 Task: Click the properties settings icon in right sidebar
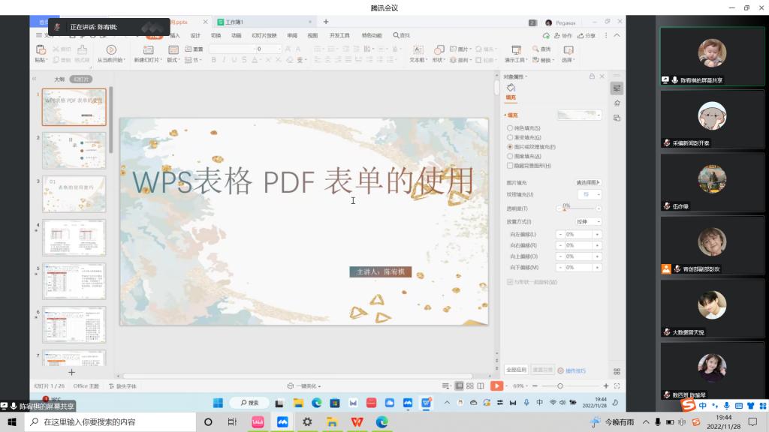tap(617, 88)
